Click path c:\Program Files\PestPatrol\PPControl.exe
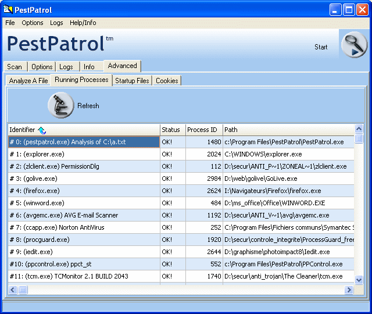372x314 pixels. [284, 264]
